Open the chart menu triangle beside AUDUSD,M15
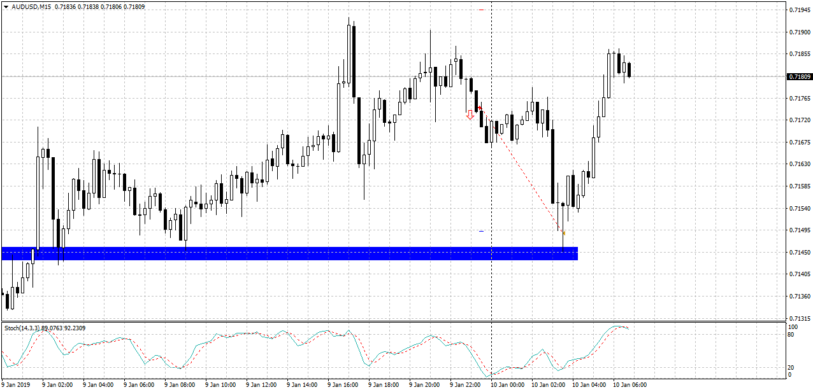The width and height of the screenshot is (813, 392). click(5, 6)
